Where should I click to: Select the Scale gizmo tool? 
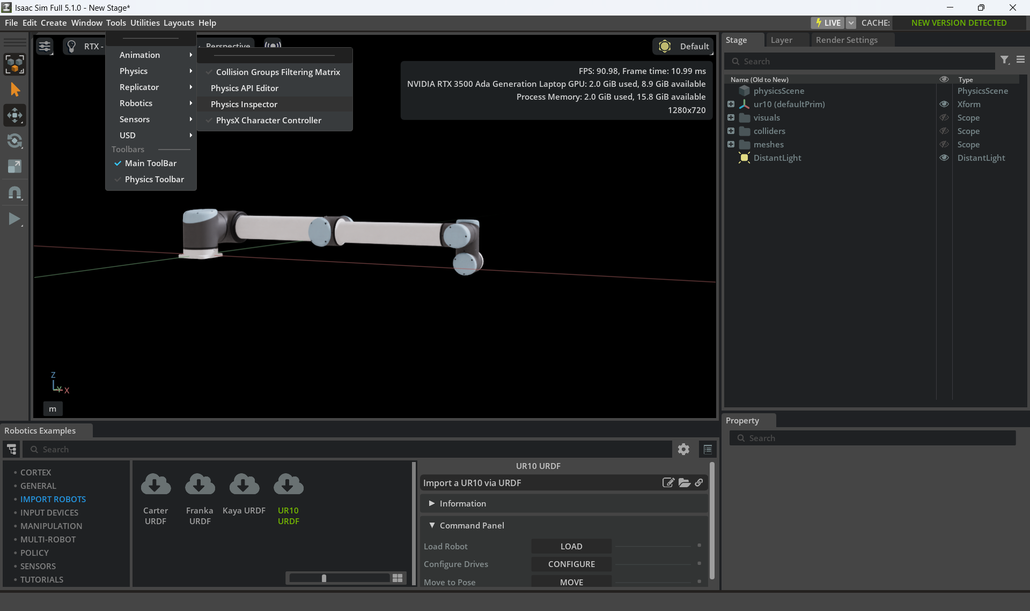[14, 167]
